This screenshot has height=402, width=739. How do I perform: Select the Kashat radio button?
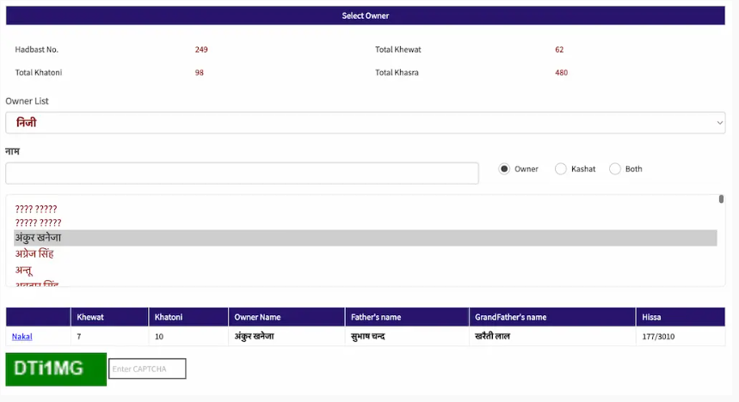(x=561, y=169)
